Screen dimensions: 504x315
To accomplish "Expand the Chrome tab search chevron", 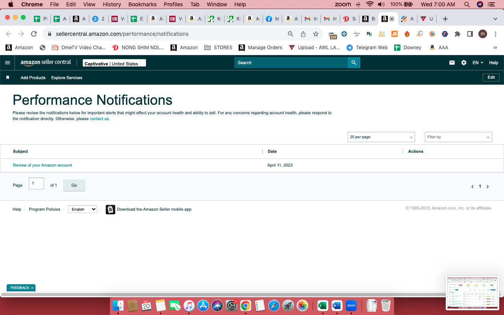I will coord(495,19).
